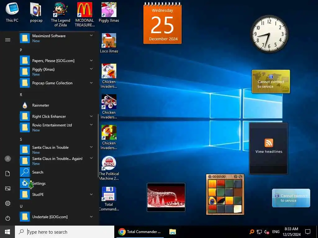This screenshot has width=318, height=238.
Task: Expand StudPE folder chevron
Action: pos(91,194)
